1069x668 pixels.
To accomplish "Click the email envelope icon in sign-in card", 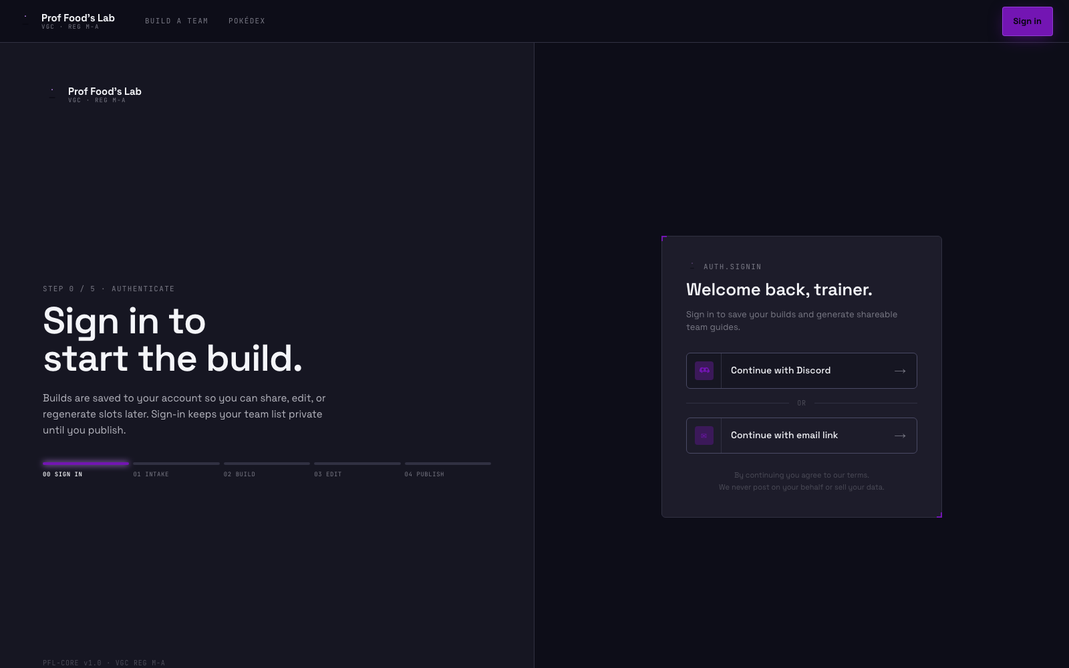I will 704,436.
